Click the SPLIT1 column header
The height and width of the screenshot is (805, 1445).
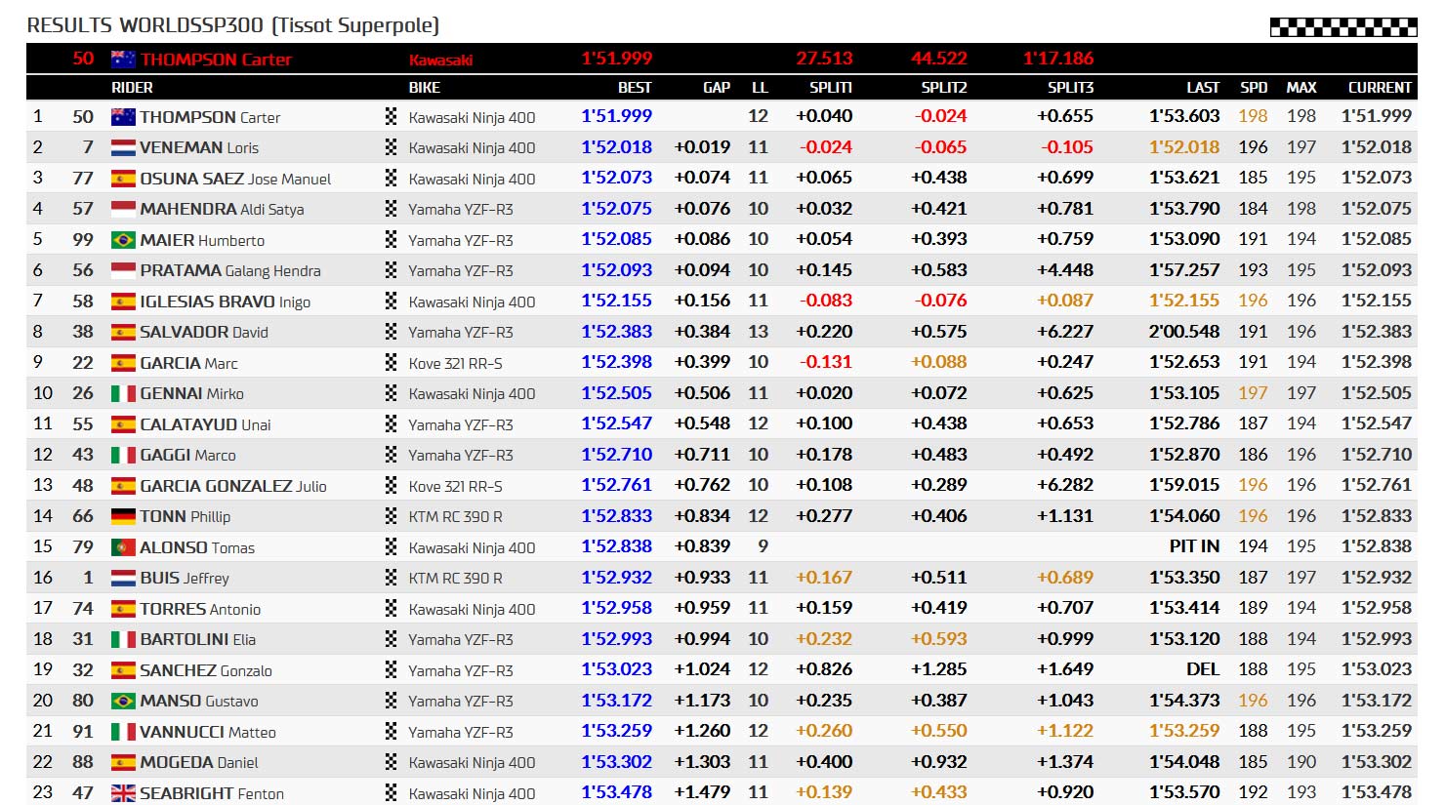[831, 88]
